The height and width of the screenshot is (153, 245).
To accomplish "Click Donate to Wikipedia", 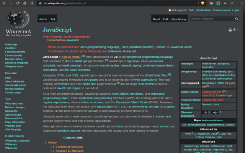I will (x=17, y=63).
